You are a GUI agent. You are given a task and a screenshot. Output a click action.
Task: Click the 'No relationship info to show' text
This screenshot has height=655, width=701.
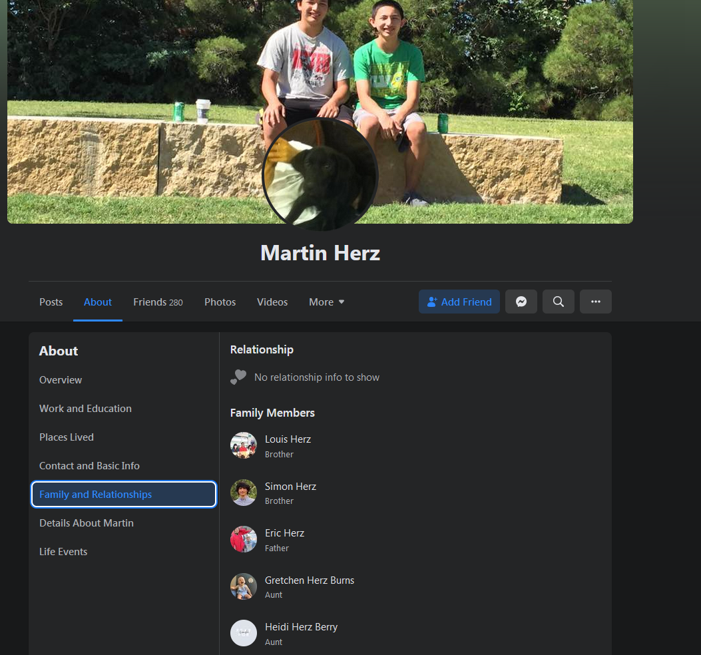[317, 377]
